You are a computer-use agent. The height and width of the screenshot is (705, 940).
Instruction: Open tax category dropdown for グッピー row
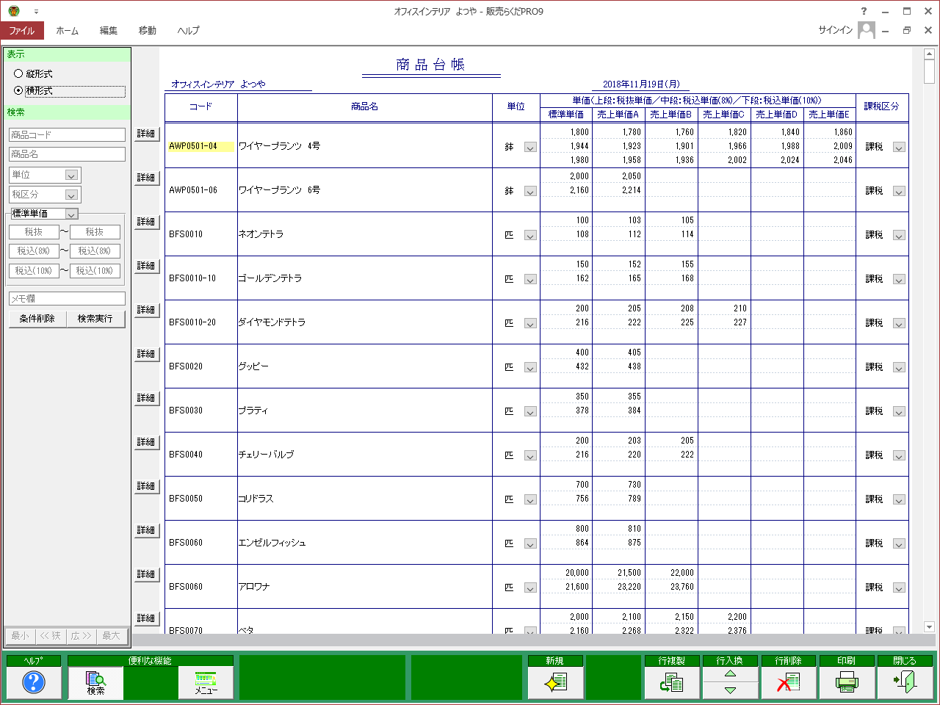point(899,367)
